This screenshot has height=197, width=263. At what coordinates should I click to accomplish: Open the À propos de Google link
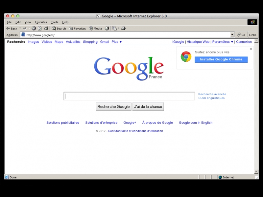coord(157,122)
